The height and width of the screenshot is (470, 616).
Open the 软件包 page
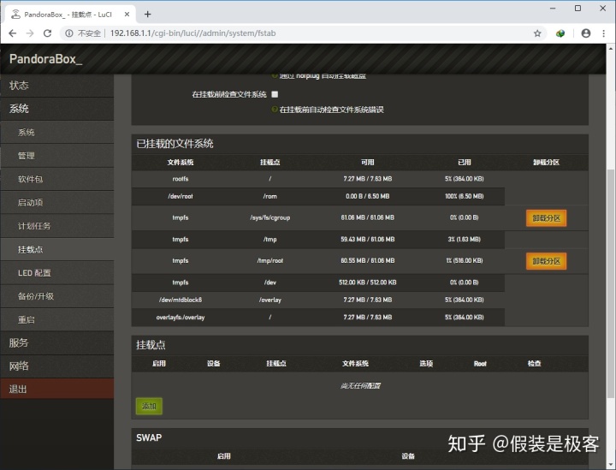[x=57, y=179]
